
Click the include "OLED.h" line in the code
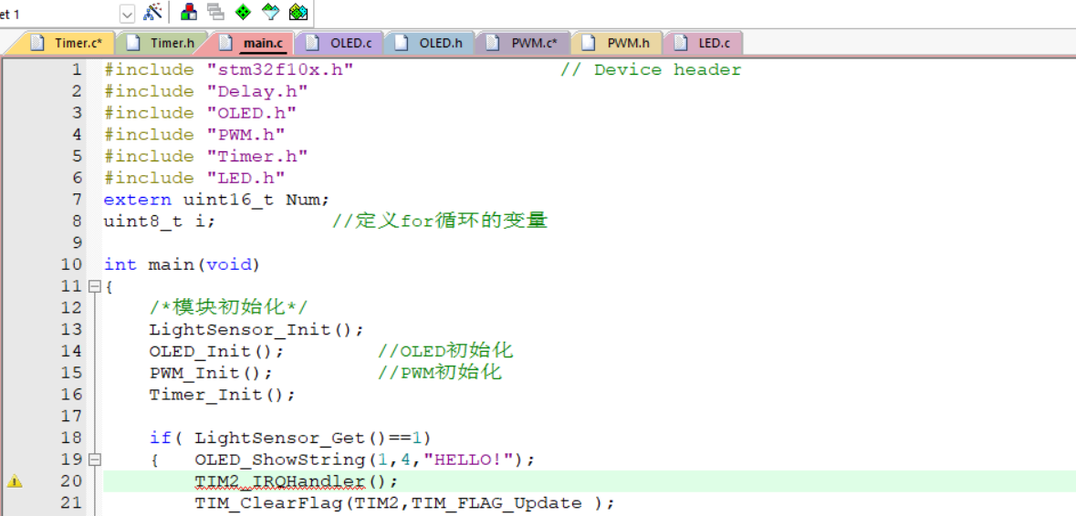click(200, 113)
